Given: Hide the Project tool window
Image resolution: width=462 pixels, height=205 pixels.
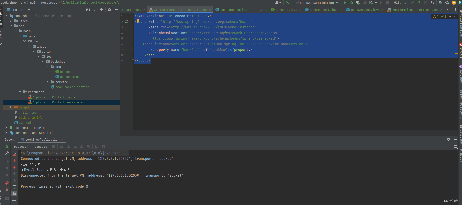Looking at the screenshot, I should (116, 10).
